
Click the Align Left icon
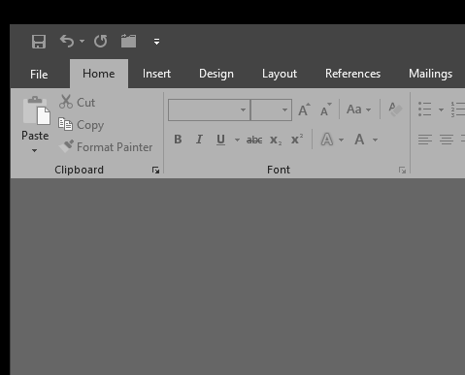[x=425, y=140]
